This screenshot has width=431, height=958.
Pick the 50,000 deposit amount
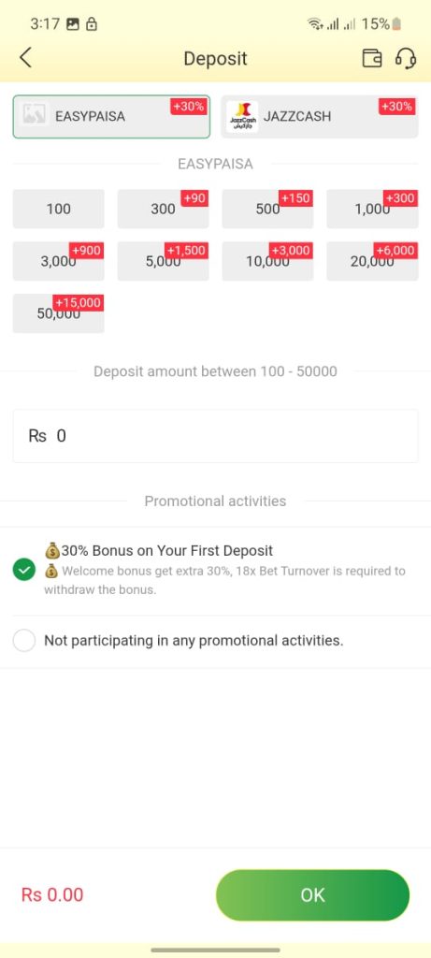point(59,313)
